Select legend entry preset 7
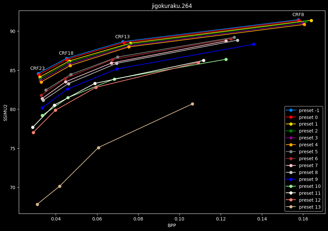The image size is (328, 231). 302,165
